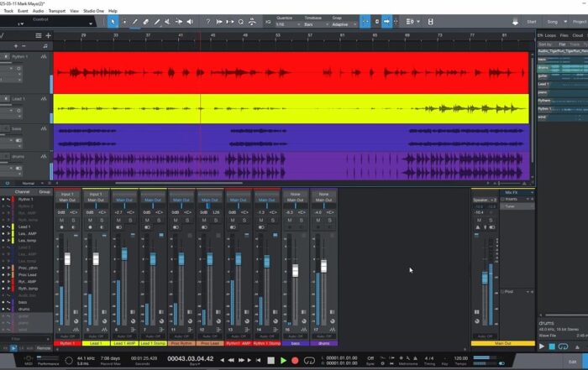Image resolution: width=588 pixels, height=370 pixels.
Task: Mute the Rythm 1 mixer channel
Action: tap(62, 220)
